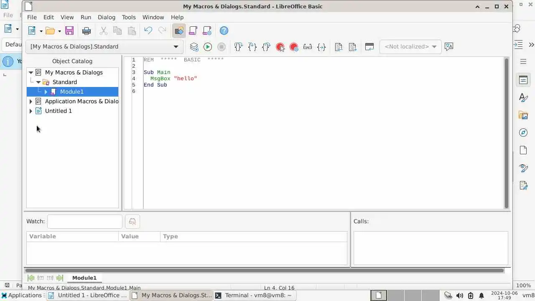Open Manage Breakpoints icon
Screen dimensions: 535x301
click(x=294, y=47)
